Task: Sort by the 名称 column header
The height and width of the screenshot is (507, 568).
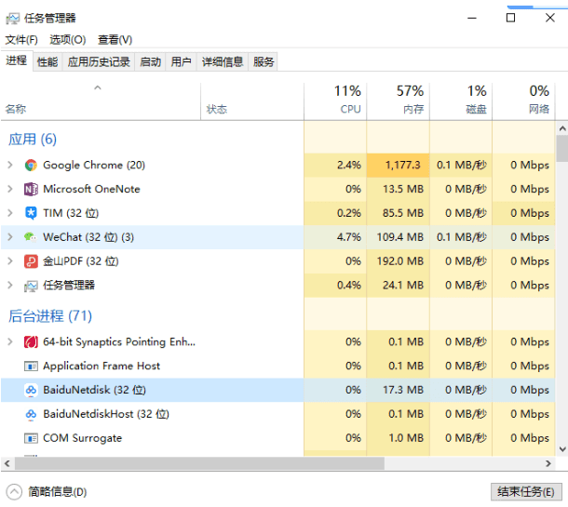Action: 101,101
